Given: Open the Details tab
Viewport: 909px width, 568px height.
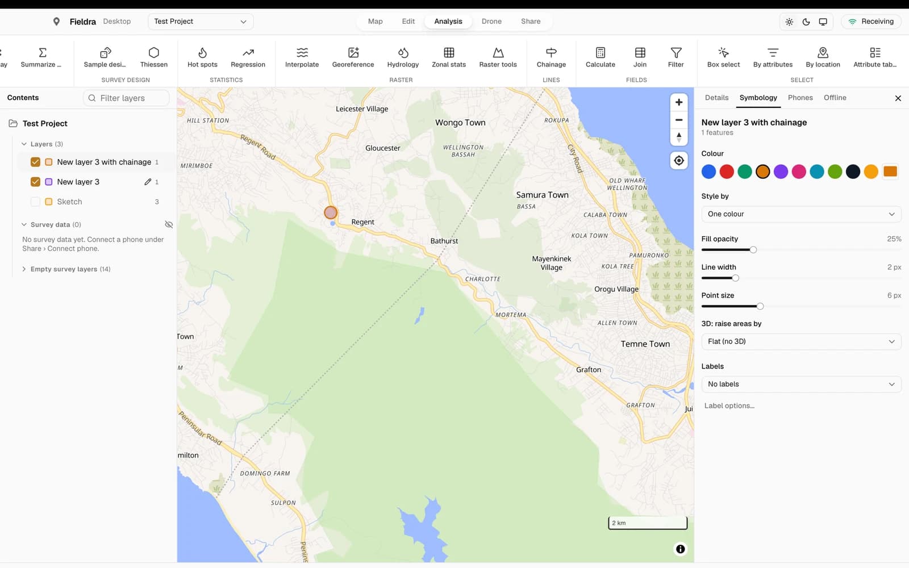Looking at the screenshot, I should point(716,98).
